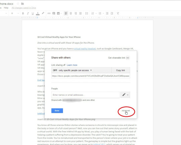The width and height of the screenshot is (181, 145).
Task: Expand numbered list style dropdown arrow
Action: click(96, 13)
